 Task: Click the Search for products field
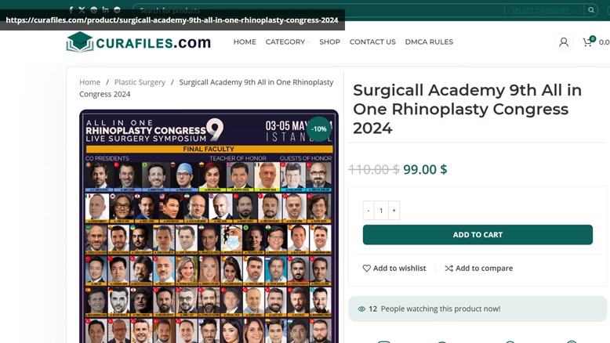(x=318, y=10)
